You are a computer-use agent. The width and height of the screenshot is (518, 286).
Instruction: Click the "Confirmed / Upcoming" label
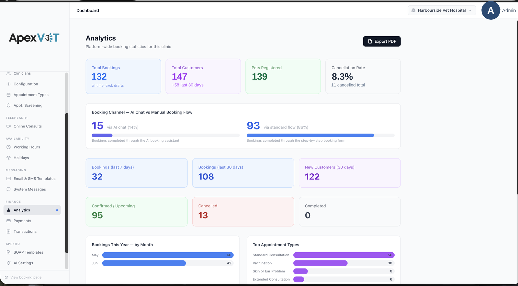pyautogui.click(x=113, y=206)
